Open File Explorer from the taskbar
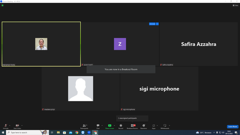The image size is (240, 135). pos(58,132)
